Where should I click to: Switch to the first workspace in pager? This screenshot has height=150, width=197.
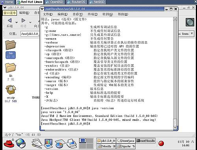click(83, 141)
